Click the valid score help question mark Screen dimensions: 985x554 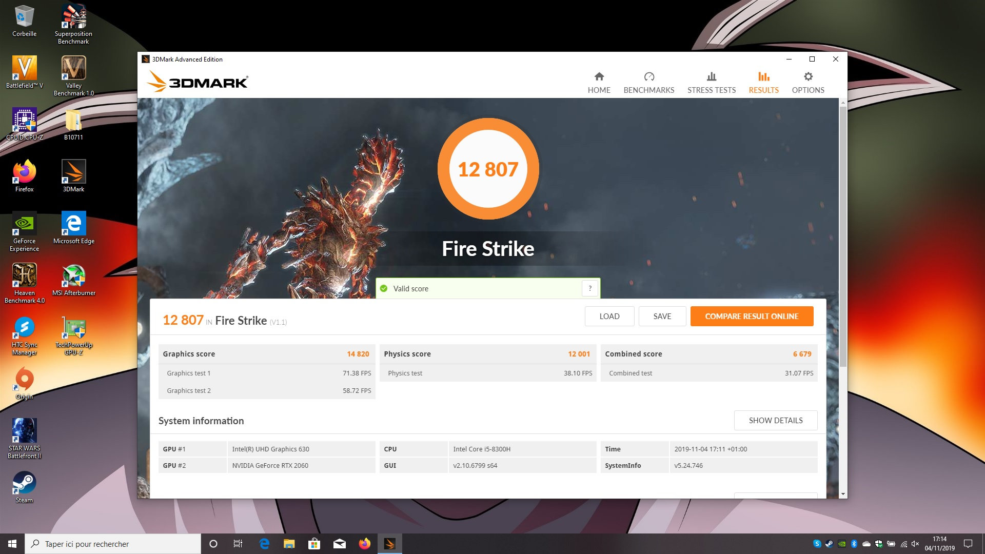point(590,288)
